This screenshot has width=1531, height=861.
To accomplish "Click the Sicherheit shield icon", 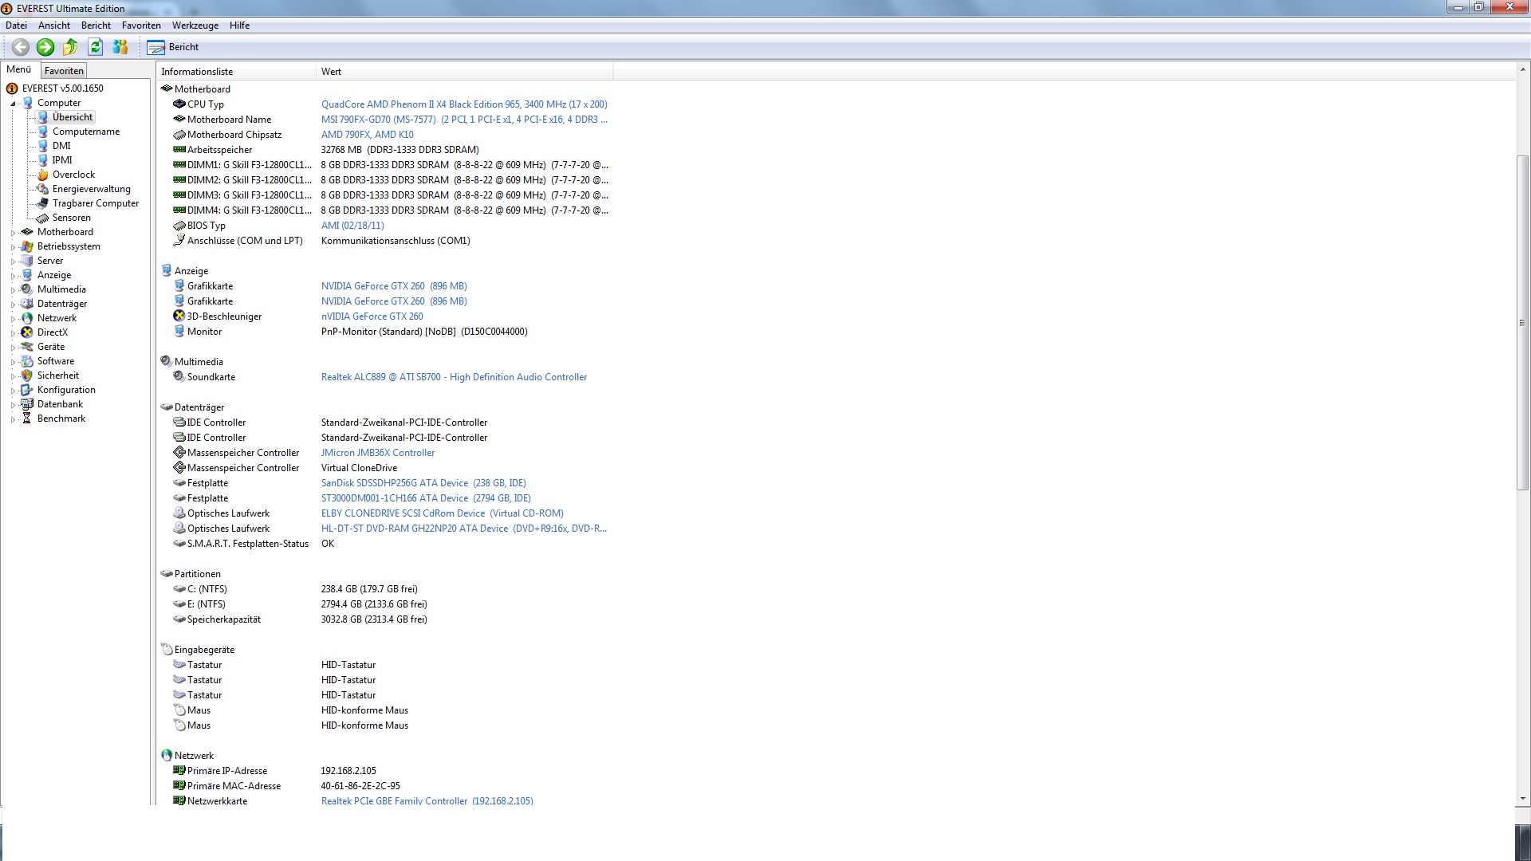I will [x=27, y=375].
